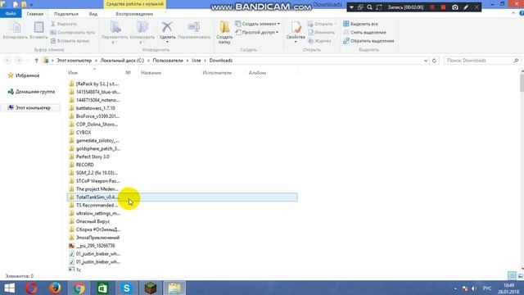Expand the address bar history dropdown
Screen dimensions: 524x295
pyautogui.click(x=426, y=61)
